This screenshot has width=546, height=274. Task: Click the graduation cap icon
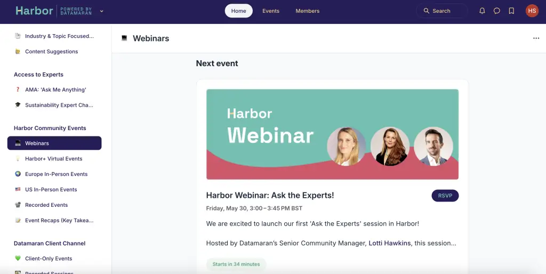(x=18, y=105)
